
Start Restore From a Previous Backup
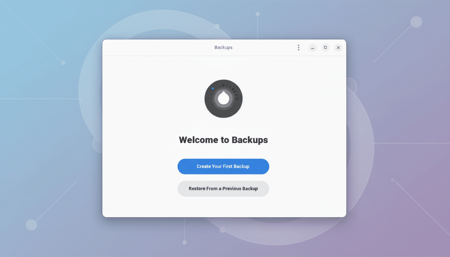coord(223,188)
